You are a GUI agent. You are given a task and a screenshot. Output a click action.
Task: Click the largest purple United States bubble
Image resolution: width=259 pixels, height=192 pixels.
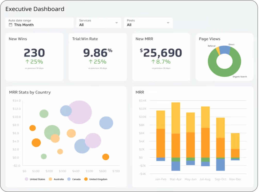79,112
